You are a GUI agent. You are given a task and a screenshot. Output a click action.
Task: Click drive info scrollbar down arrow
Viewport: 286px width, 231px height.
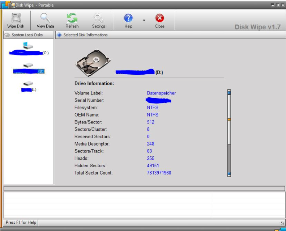click(229, 174)
